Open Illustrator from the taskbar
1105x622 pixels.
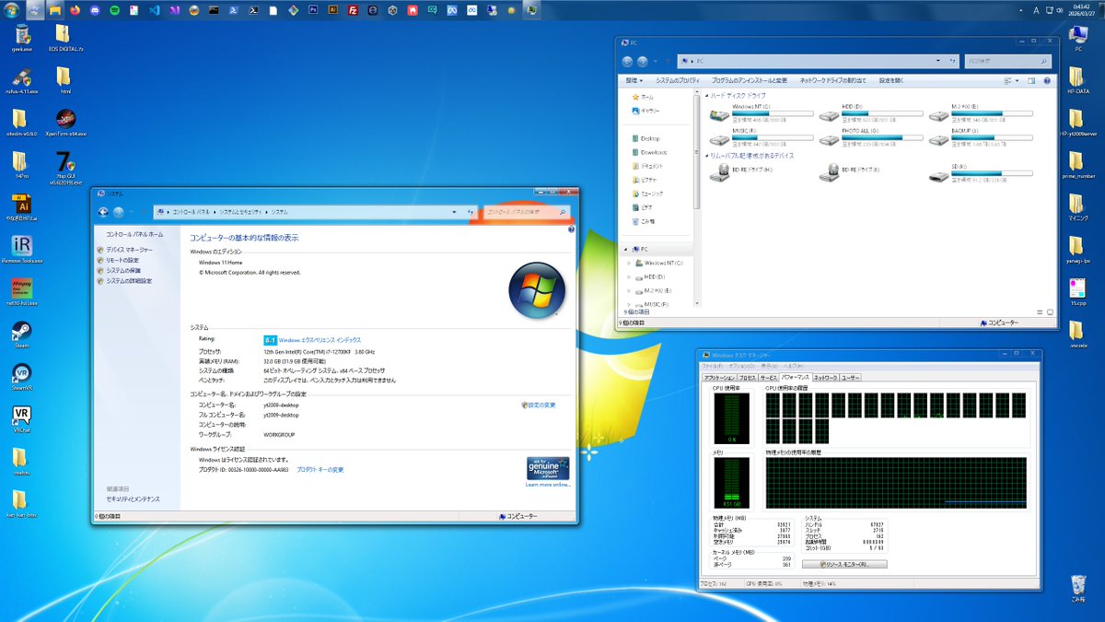click(333, 10)
